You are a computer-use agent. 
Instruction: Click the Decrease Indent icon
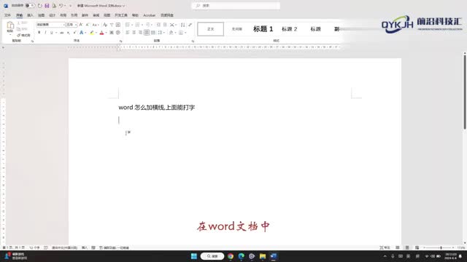(158, 25)
